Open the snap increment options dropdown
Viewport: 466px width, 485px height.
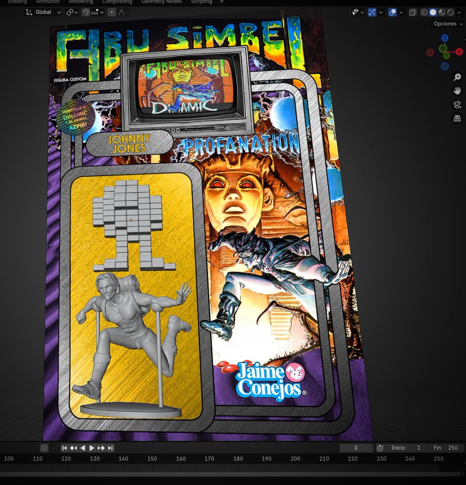97,12
